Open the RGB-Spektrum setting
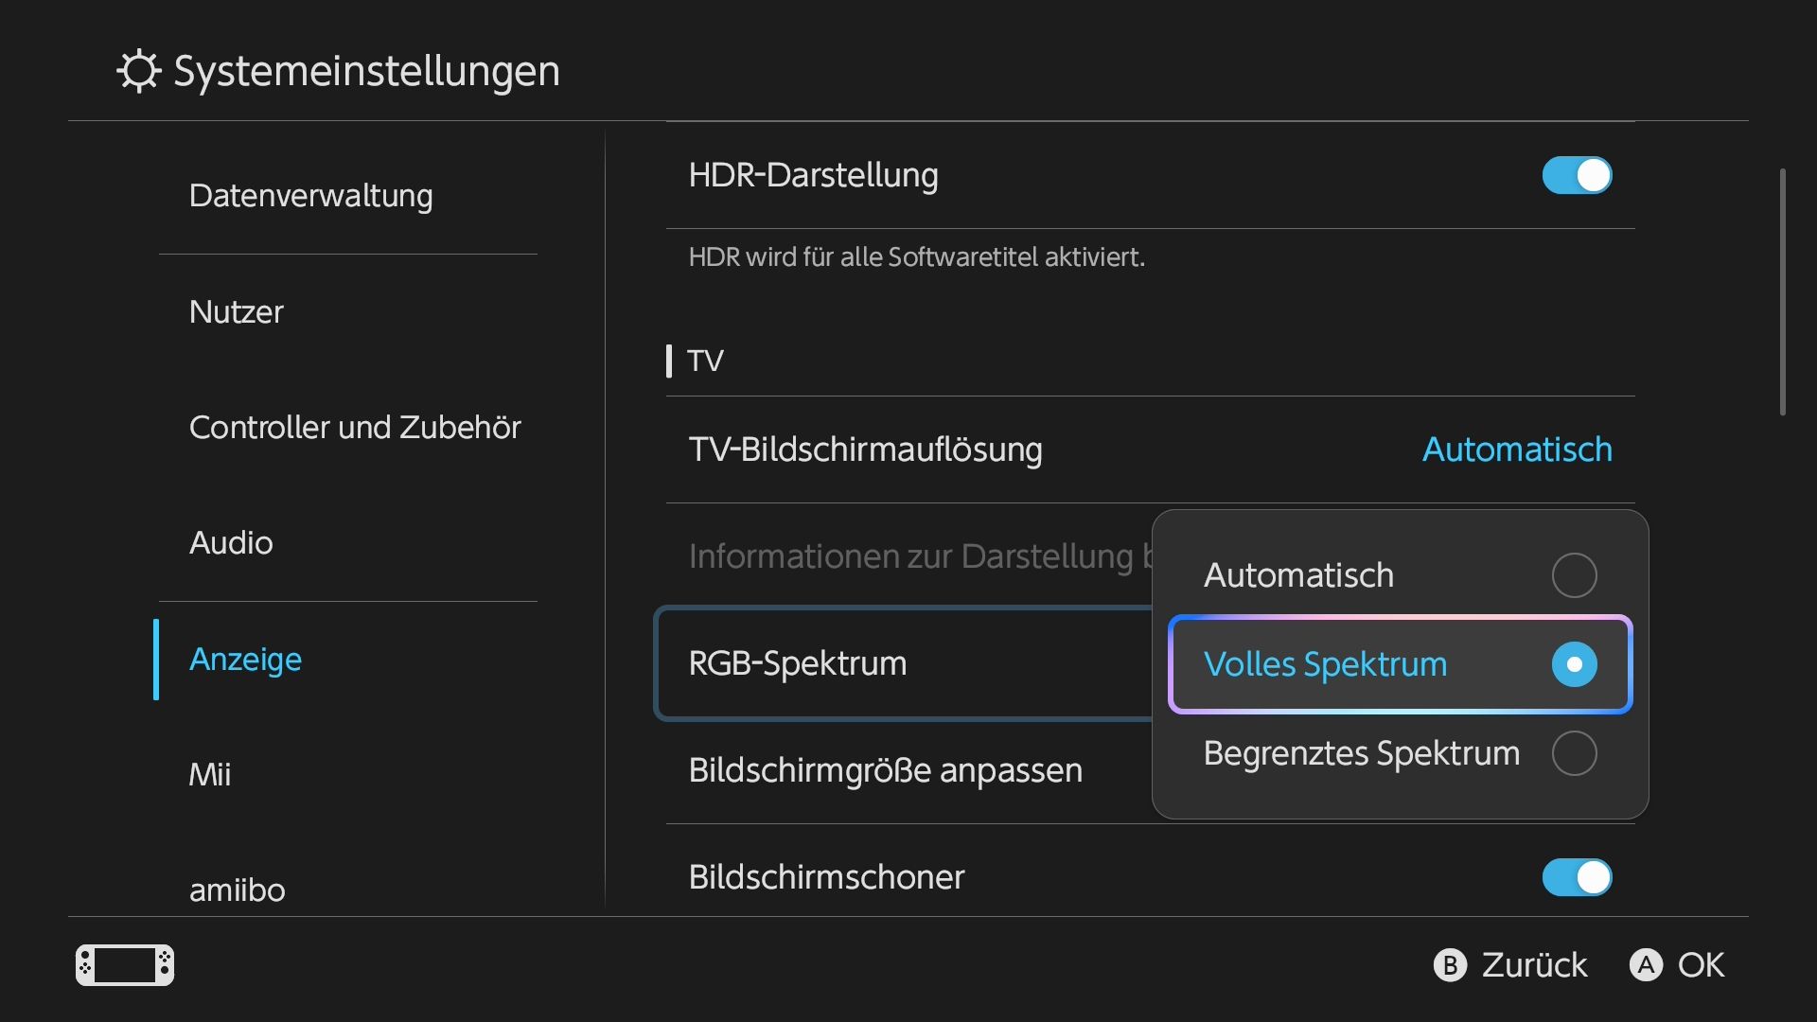 click(x=905, y=663)
